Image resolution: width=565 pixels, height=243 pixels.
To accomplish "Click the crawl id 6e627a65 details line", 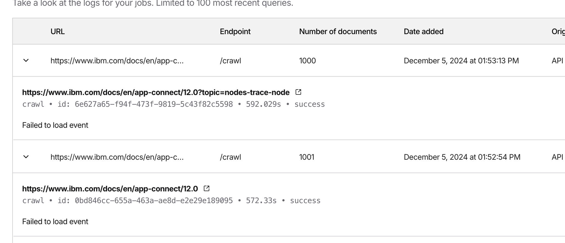I will click(173, 104).
